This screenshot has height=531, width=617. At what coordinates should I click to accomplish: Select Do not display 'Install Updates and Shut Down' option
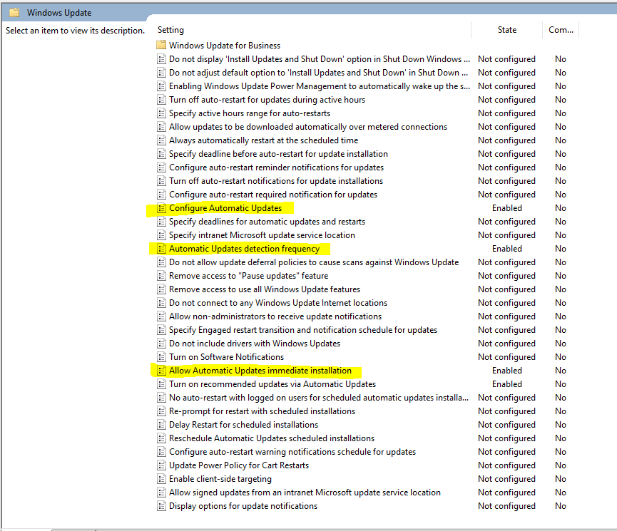point(320,59)
